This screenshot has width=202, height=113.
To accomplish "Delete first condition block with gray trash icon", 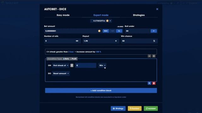I will tap(154, 56).
